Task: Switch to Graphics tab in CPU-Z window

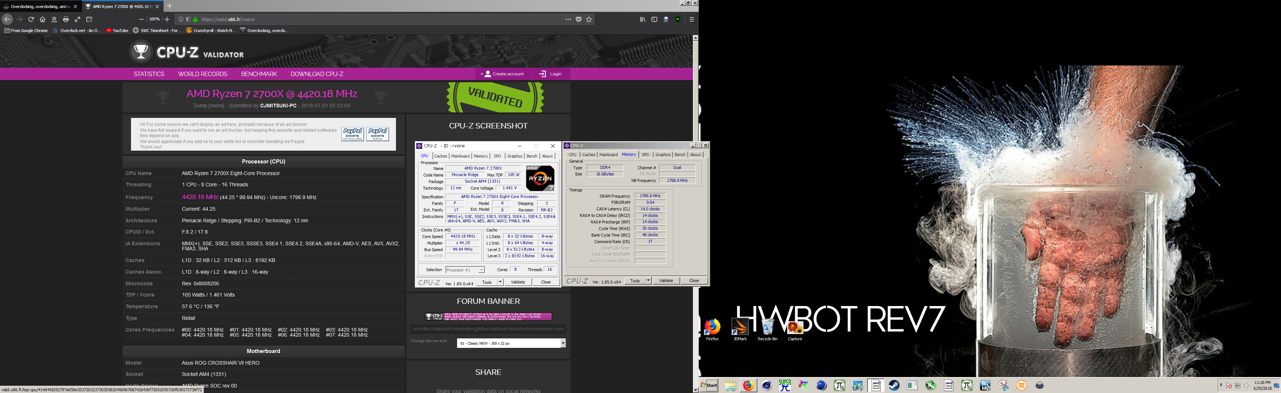Action: coord(663,155)
